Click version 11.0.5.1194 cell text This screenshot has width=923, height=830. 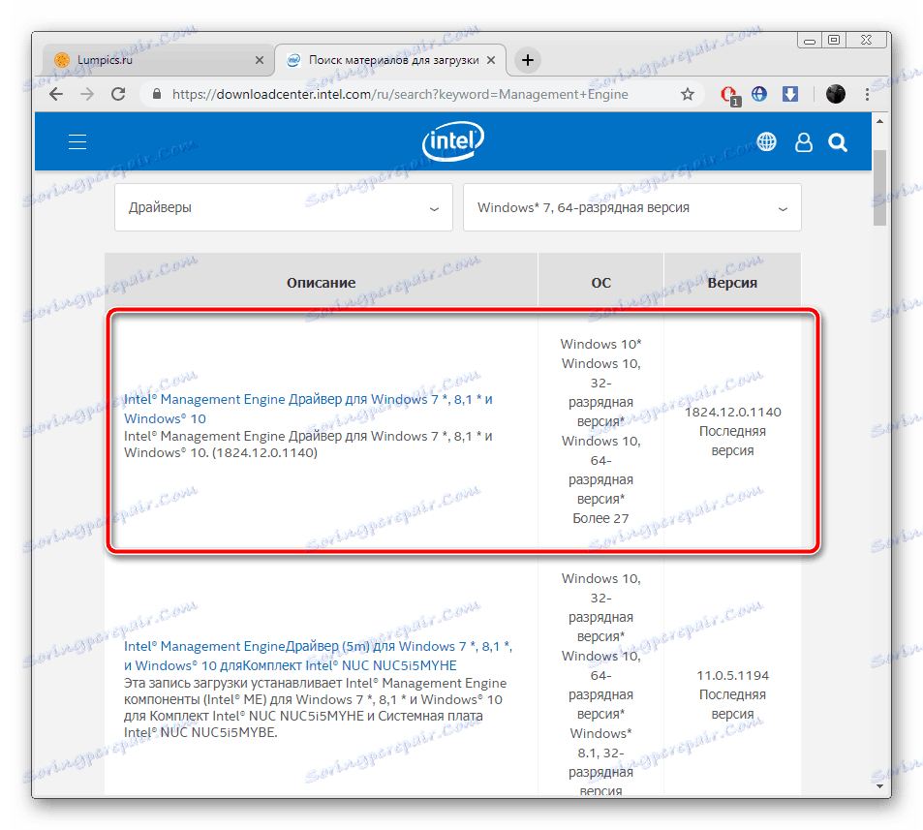click(732, 675)
